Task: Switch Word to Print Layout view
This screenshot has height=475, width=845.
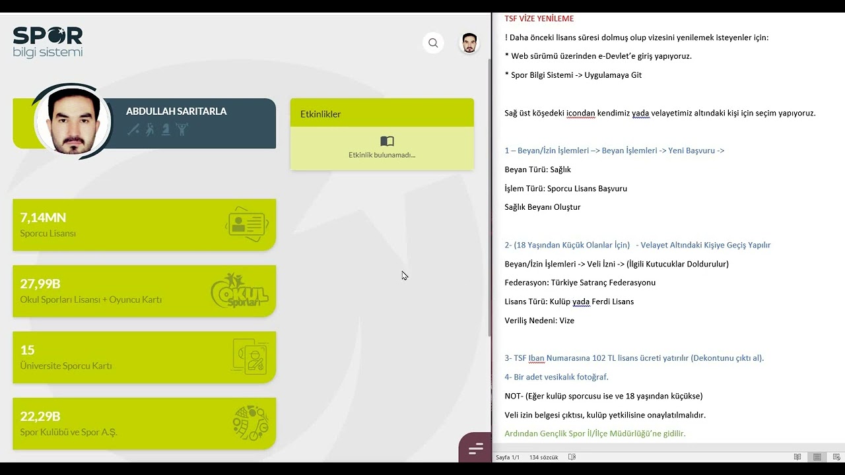Action: click(x=817, y=457)
